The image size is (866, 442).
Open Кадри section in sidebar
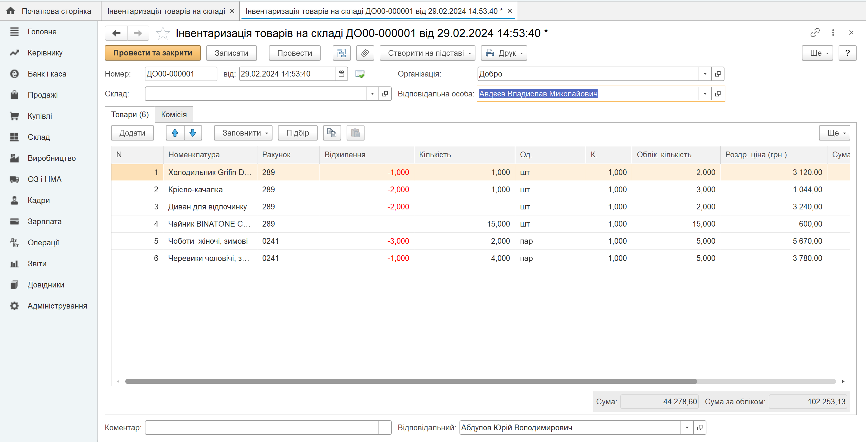tap(39, 200)
